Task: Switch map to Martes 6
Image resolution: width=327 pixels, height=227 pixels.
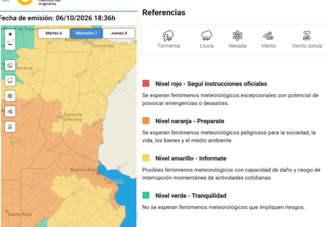Action: [54, 33]
